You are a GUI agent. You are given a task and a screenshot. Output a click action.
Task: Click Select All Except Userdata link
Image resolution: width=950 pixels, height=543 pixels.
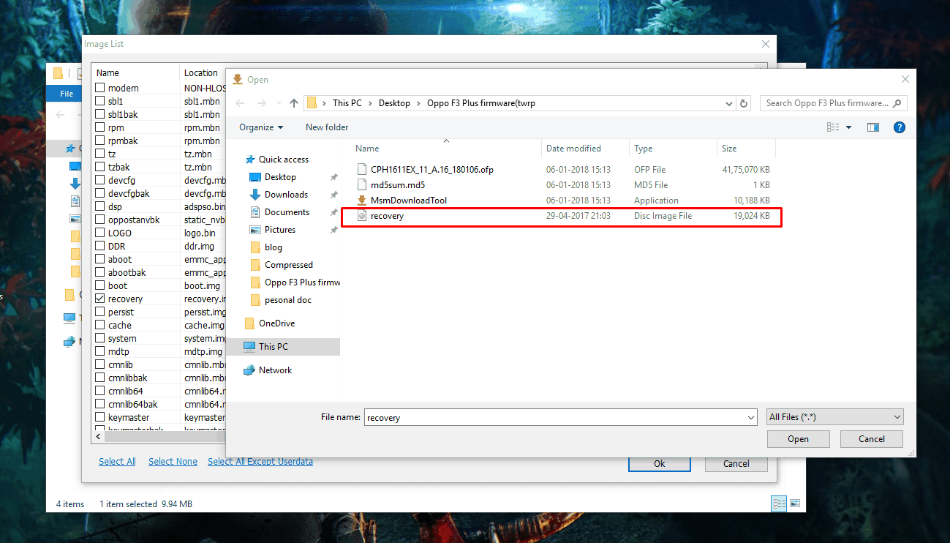260,462
